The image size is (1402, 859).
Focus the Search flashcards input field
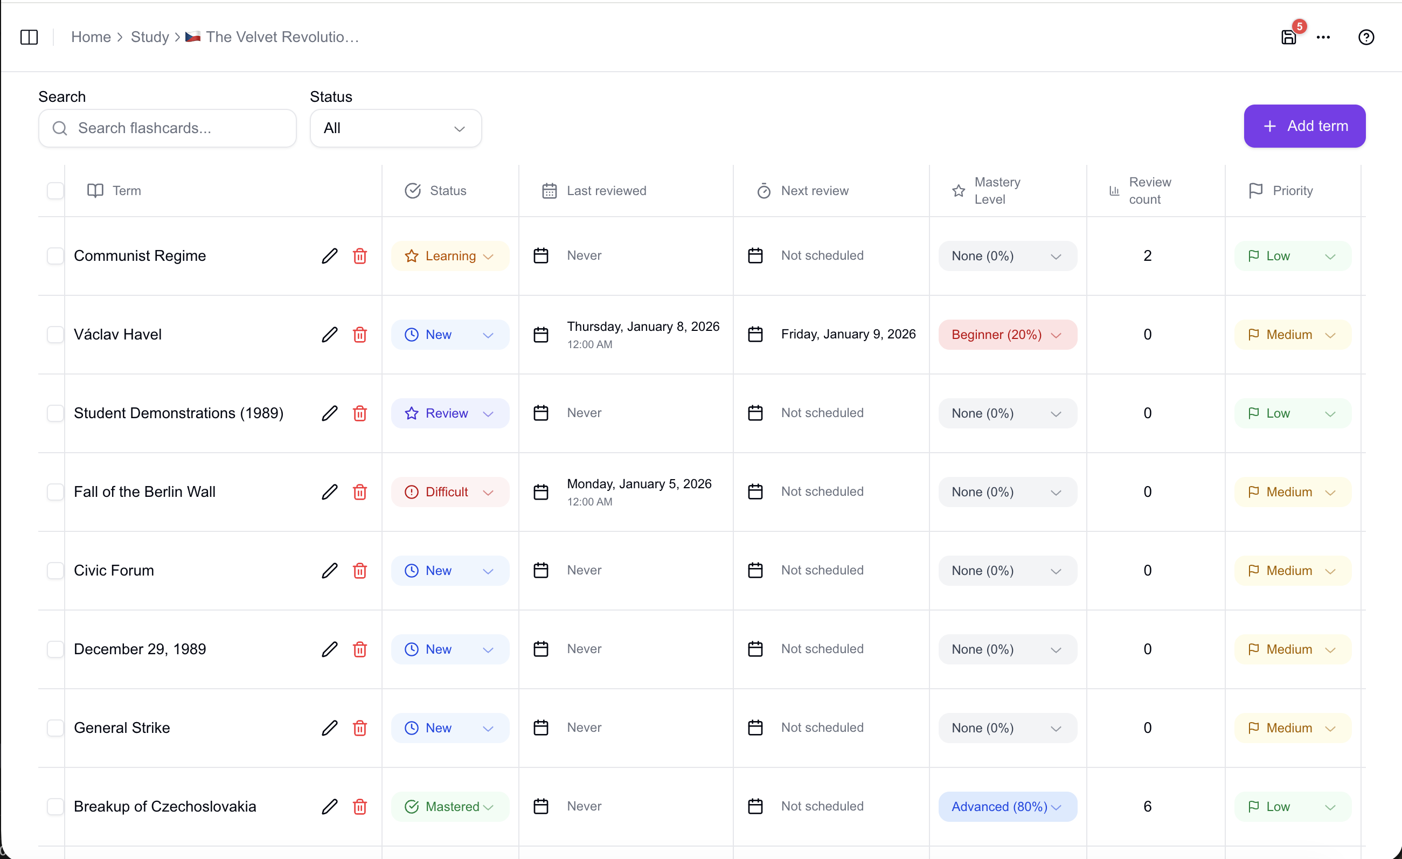(176, 129)
